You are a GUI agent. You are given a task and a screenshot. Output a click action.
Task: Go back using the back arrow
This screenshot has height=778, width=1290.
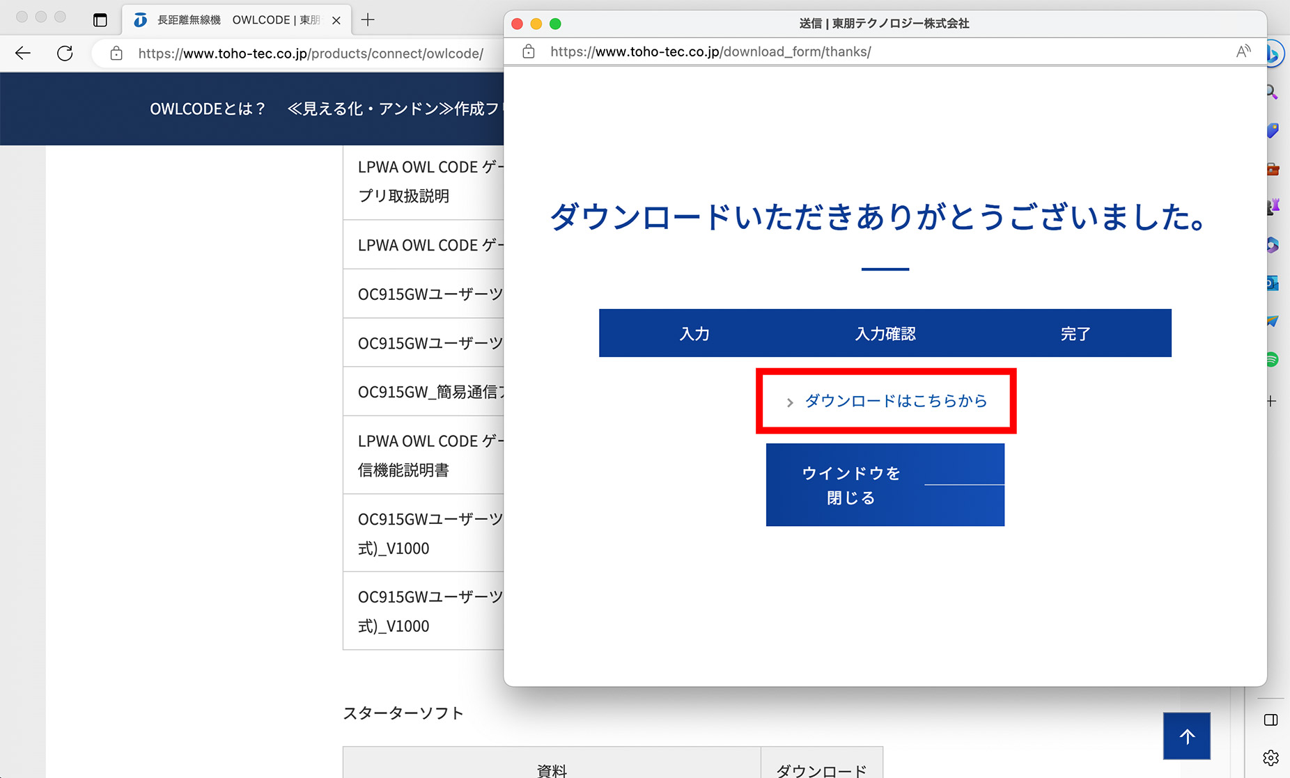pyautogui.click(x=23, y=54)
